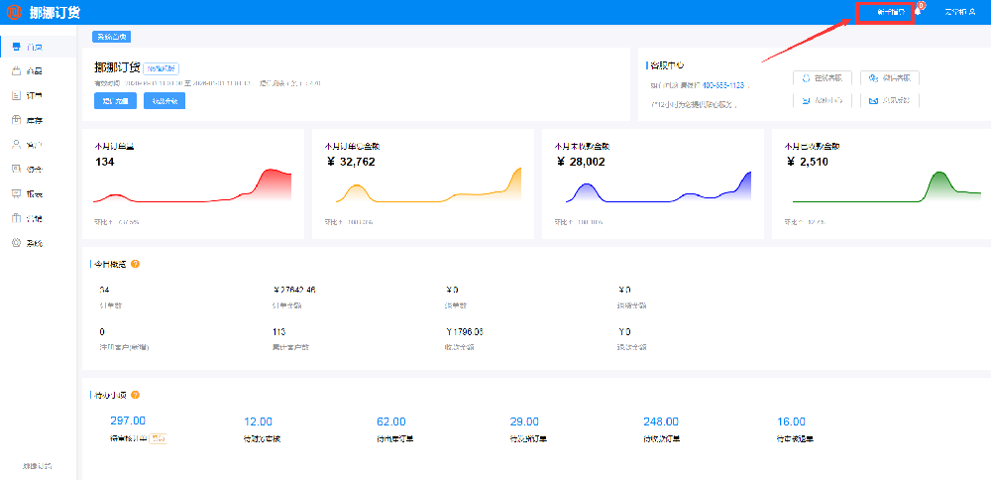Go to 订单 orders in sidebar

(x=27, y=96)
